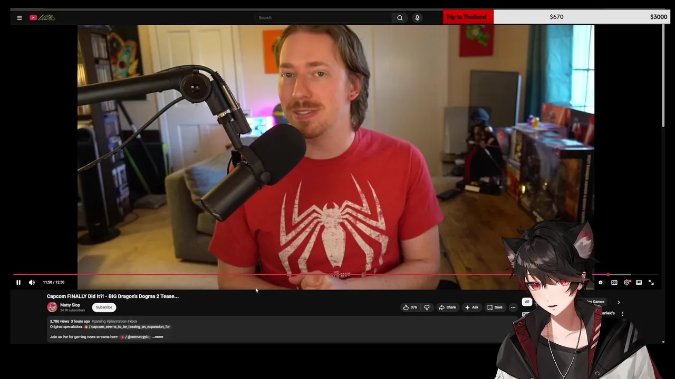Click the video title text
Image resolution: width=675 pixels, height=379 pixels.
click(x=113, y=296)
